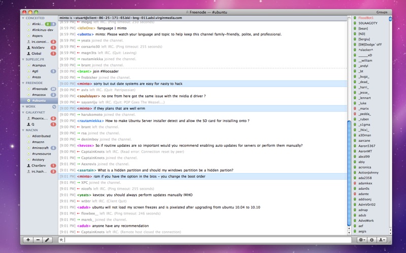Select user _marix in the nick list
406x253 pixels.
tap(363, 109)
